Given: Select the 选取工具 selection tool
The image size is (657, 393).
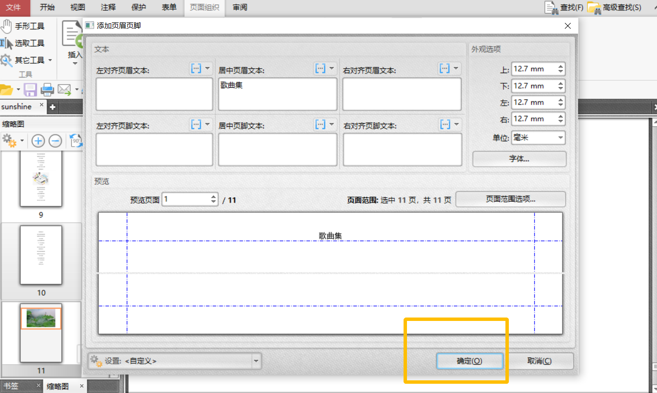Looking at the screenshot, I should point(22,43).
